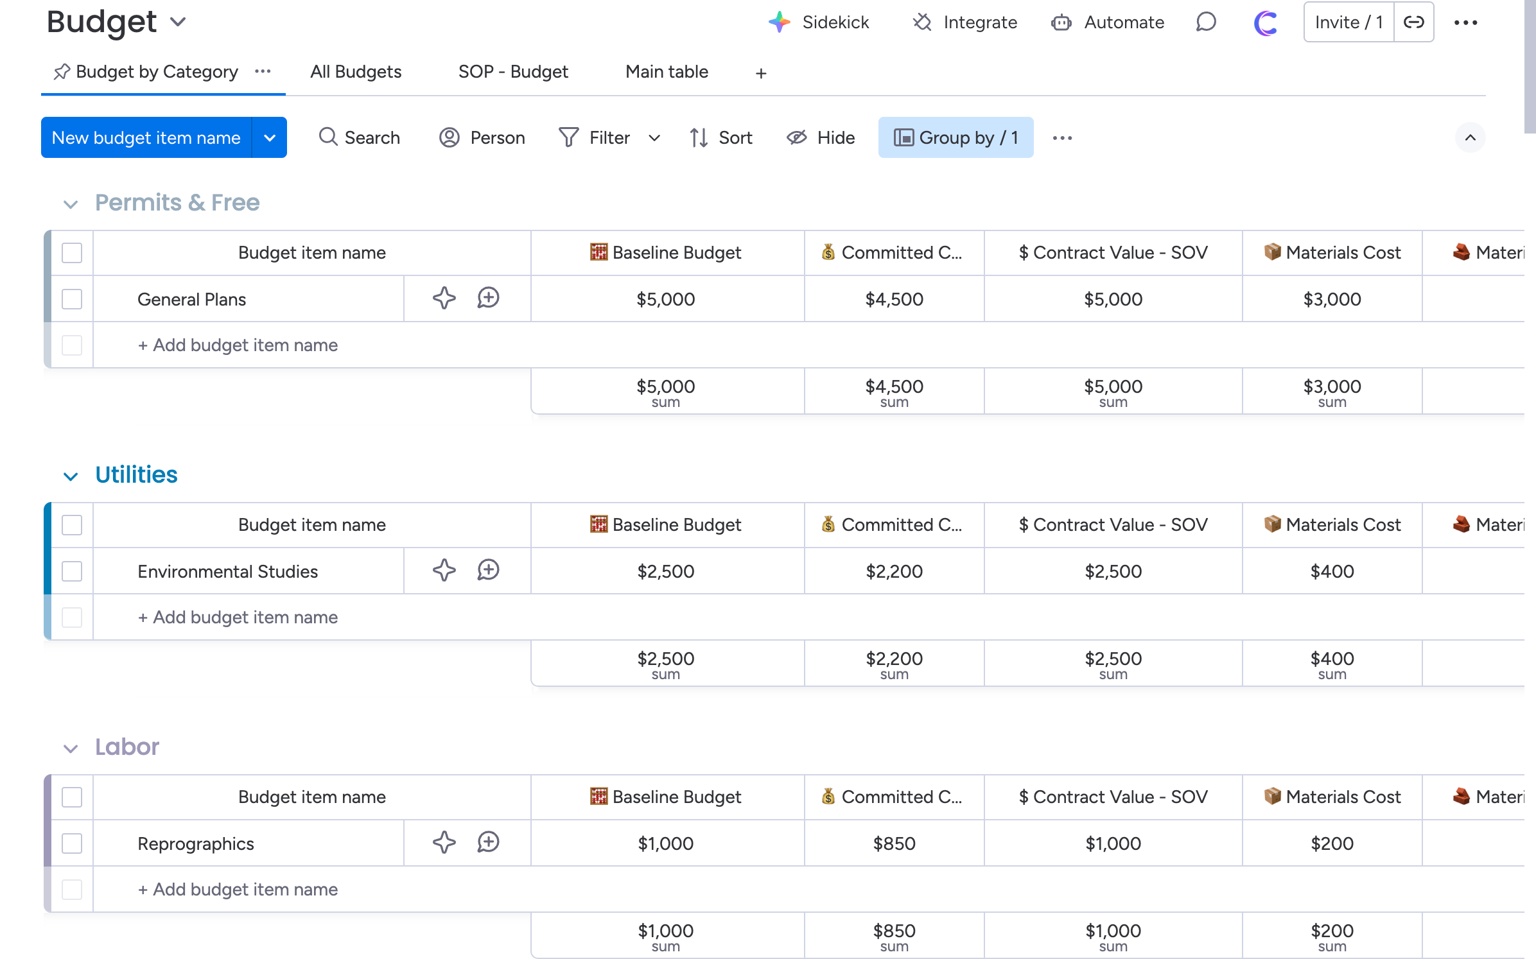Open the board discussion chat bubble
The width and height of the screenshot is (1536, 959).
tap(1206, 22)
